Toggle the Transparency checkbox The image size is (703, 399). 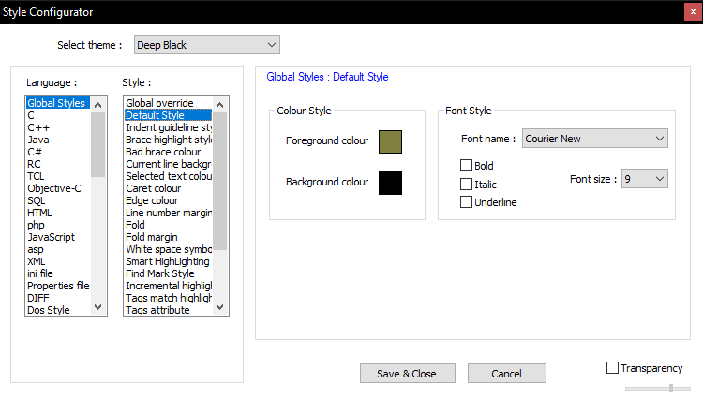(x=612, y=368)
